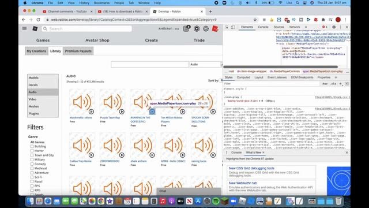Expand the MediaPlayerControls div node
This screenshot has height=208, width=369.
pos(277,44)
